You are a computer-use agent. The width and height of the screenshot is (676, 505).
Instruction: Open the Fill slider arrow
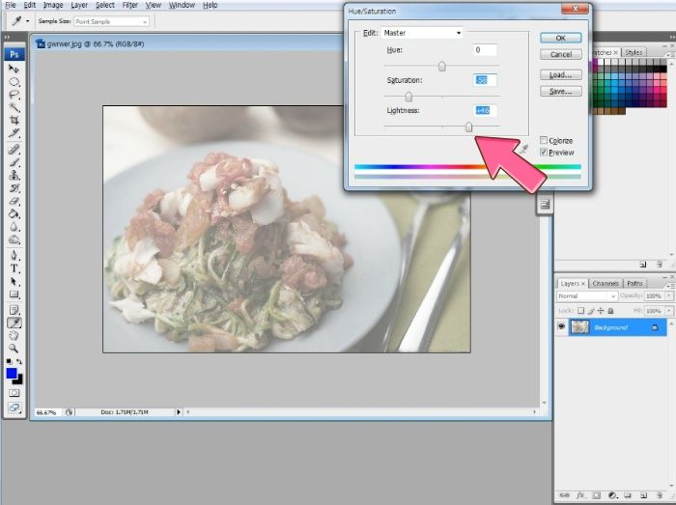[669, 311]
